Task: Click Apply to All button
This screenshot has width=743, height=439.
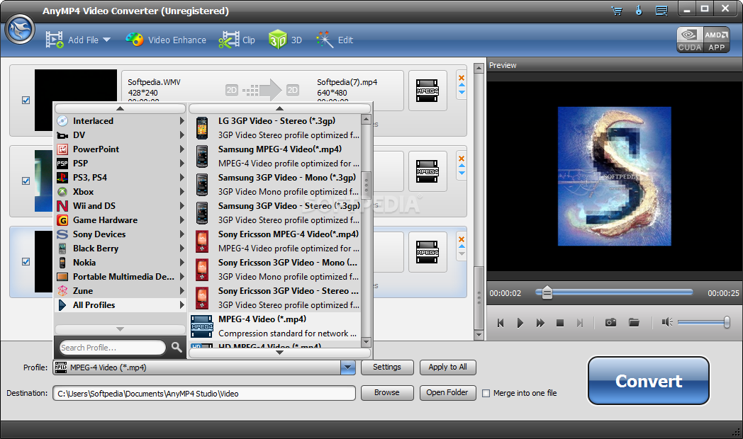Action: (x=448, y=367)
